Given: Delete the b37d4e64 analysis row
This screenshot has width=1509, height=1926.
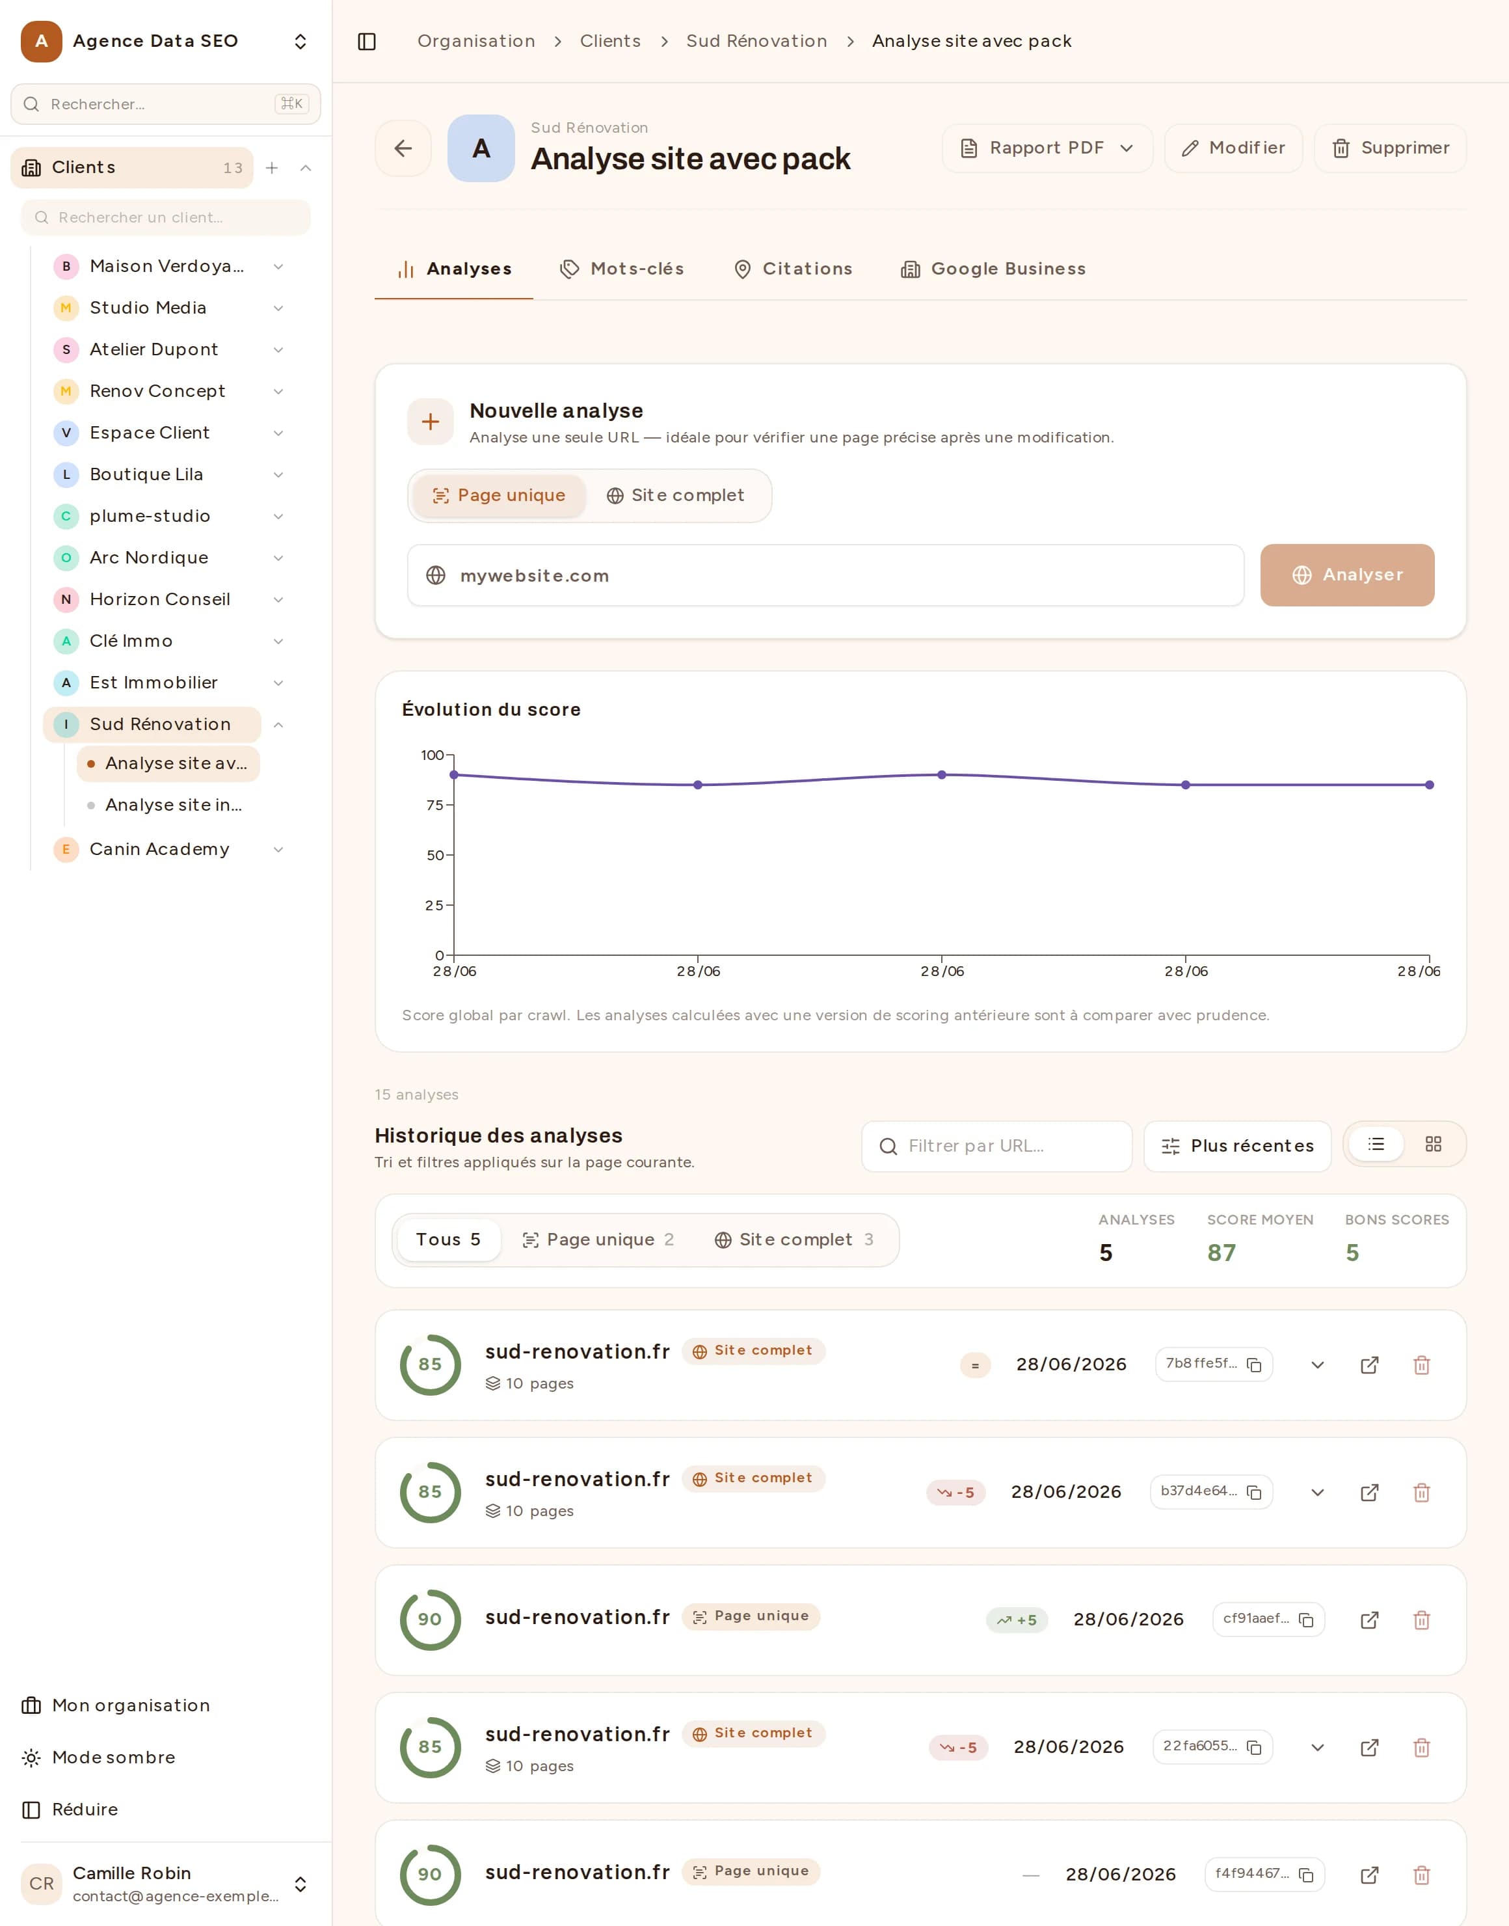Looking at the screenshot, I should click(1422, 1492).
